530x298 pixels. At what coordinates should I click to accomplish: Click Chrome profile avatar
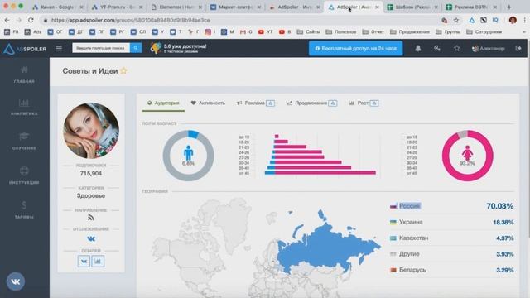tap(513, 20)
